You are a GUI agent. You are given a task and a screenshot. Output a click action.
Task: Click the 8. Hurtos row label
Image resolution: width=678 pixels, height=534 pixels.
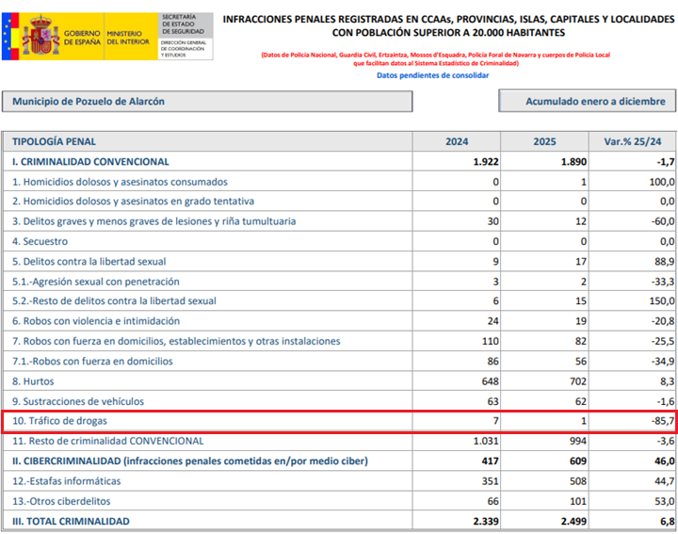33,381
